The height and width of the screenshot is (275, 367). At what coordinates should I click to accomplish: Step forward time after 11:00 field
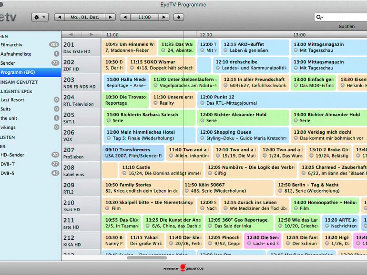pyautogui.click(x=164, y=17)
